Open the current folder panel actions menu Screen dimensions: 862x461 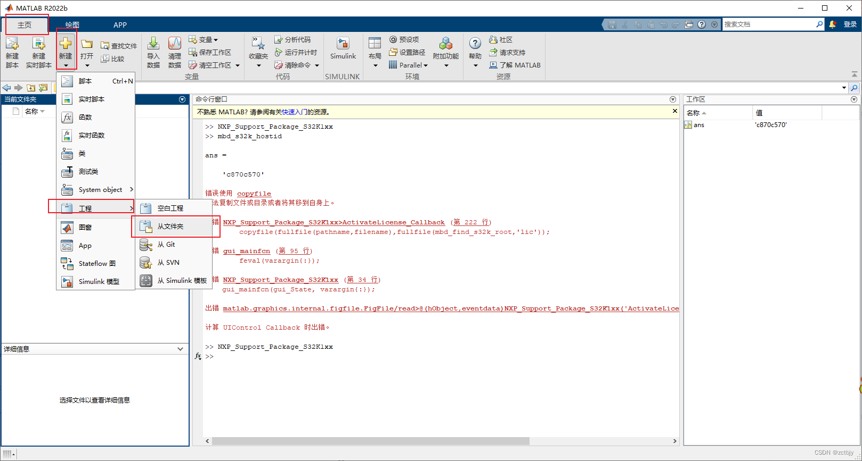point(182,99)
